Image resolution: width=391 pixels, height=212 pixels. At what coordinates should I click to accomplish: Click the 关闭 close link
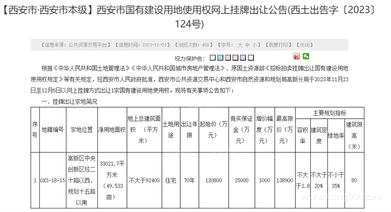[304, 45]
